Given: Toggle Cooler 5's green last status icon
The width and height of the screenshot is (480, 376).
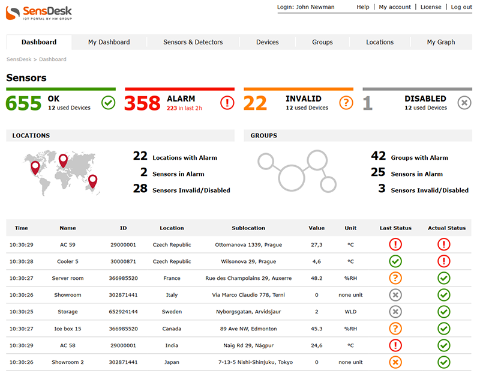Looking at the screenshot, I should (x=395, y=261).
